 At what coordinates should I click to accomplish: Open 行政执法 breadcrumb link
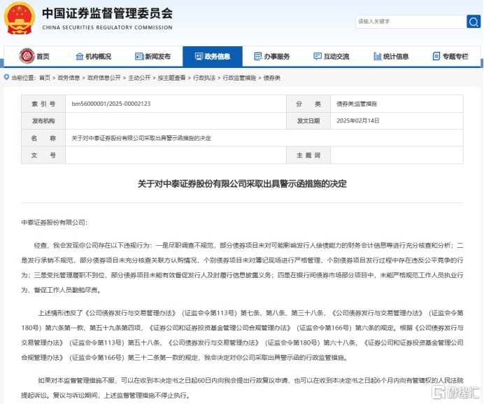(x=204, y=78)
